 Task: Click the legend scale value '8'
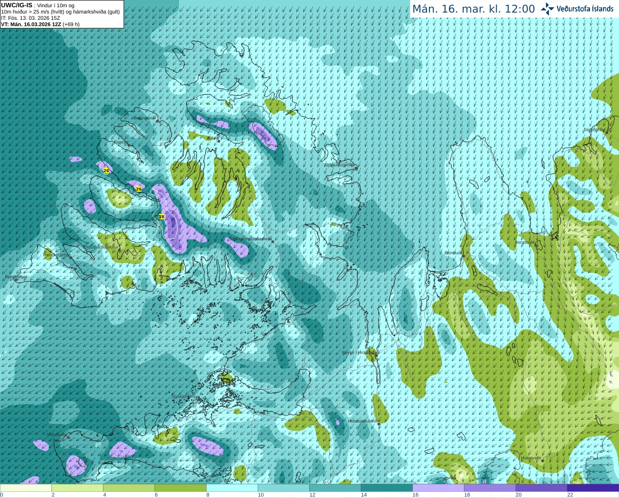[208, 495]
